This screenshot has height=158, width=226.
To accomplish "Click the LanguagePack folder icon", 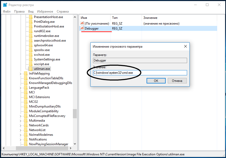I will coord(26,88).
